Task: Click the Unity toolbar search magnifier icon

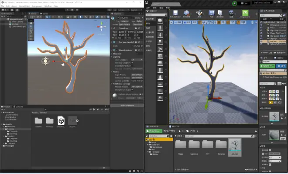Action: [115, 10]
